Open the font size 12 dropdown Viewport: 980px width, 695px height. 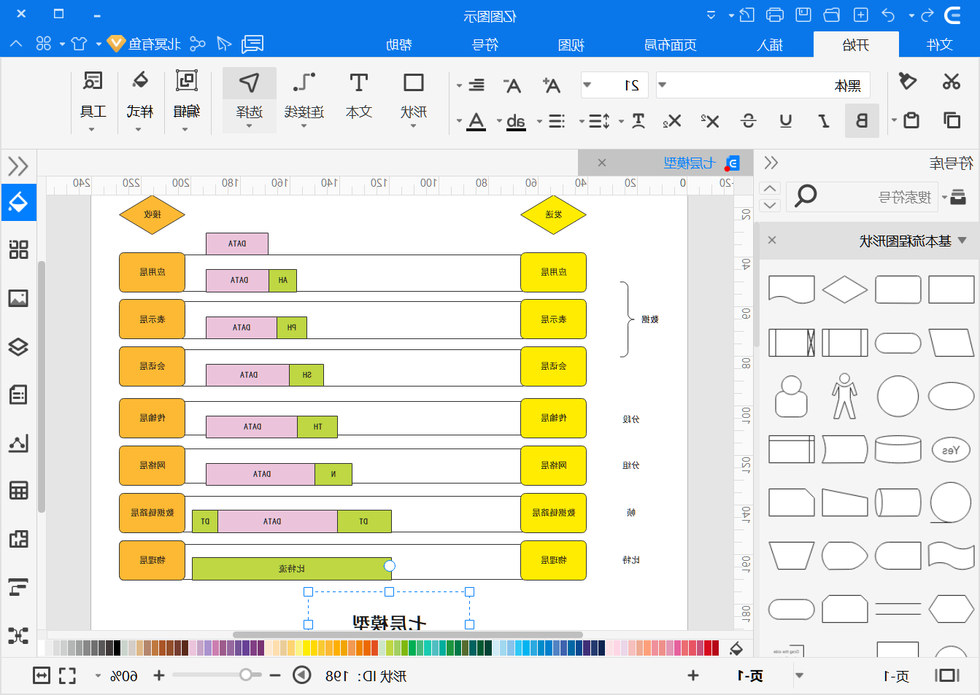pos(587,85)
